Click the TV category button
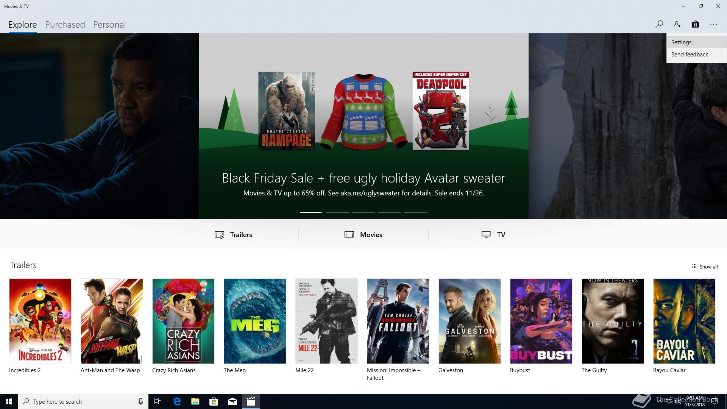Viewport: 727px width, 409px height. (x=493, y=234)
